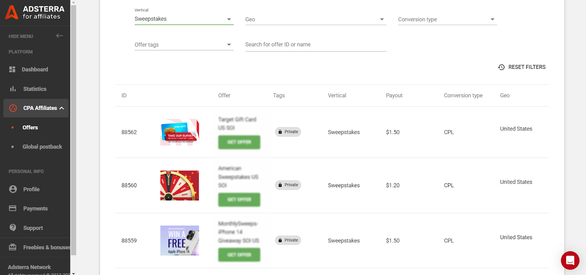
Task: Click the Reset Filters history icon
Action: (501, 67)
